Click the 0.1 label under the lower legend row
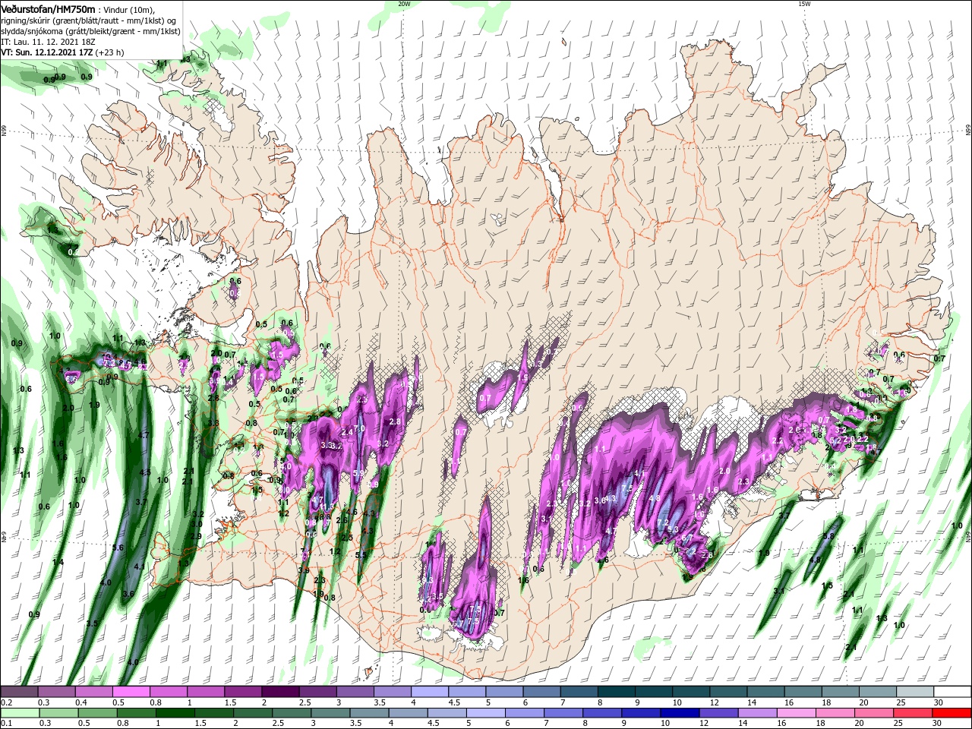The height and width of the screenshot is (729, 972). click(x=5, y=724)
